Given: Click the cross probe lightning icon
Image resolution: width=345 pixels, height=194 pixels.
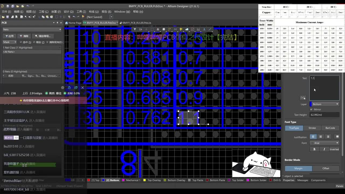Looking at the screenshot, I should point(83,17).
